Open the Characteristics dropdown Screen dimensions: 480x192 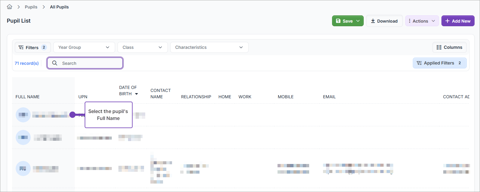[x=209, y=47]
